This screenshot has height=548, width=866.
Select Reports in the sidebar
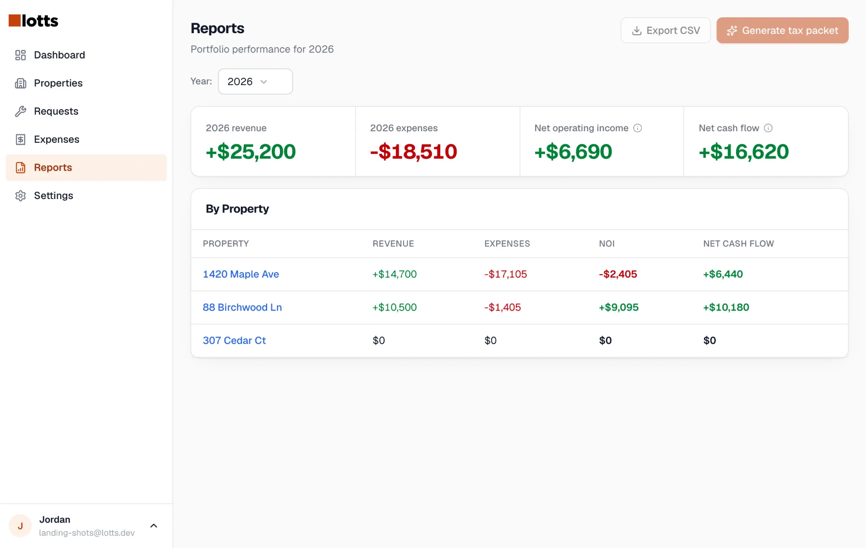click(86, 168)
